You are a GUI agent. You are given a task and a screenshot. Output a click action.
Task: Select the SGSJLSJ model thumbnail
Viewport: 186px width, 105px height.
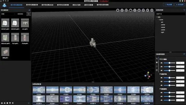coord(5,38)
